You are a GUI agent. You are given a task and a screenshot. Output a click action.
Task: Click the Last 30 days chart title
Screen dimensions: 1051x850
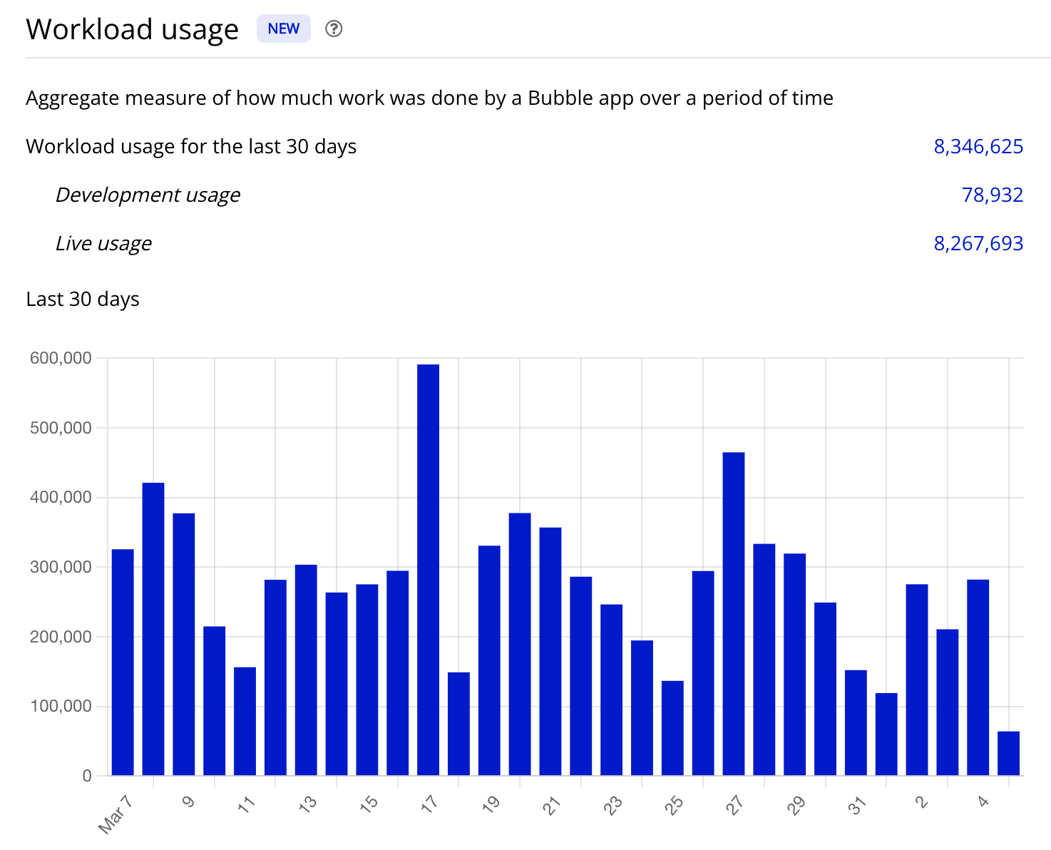[x=83, y=299]
